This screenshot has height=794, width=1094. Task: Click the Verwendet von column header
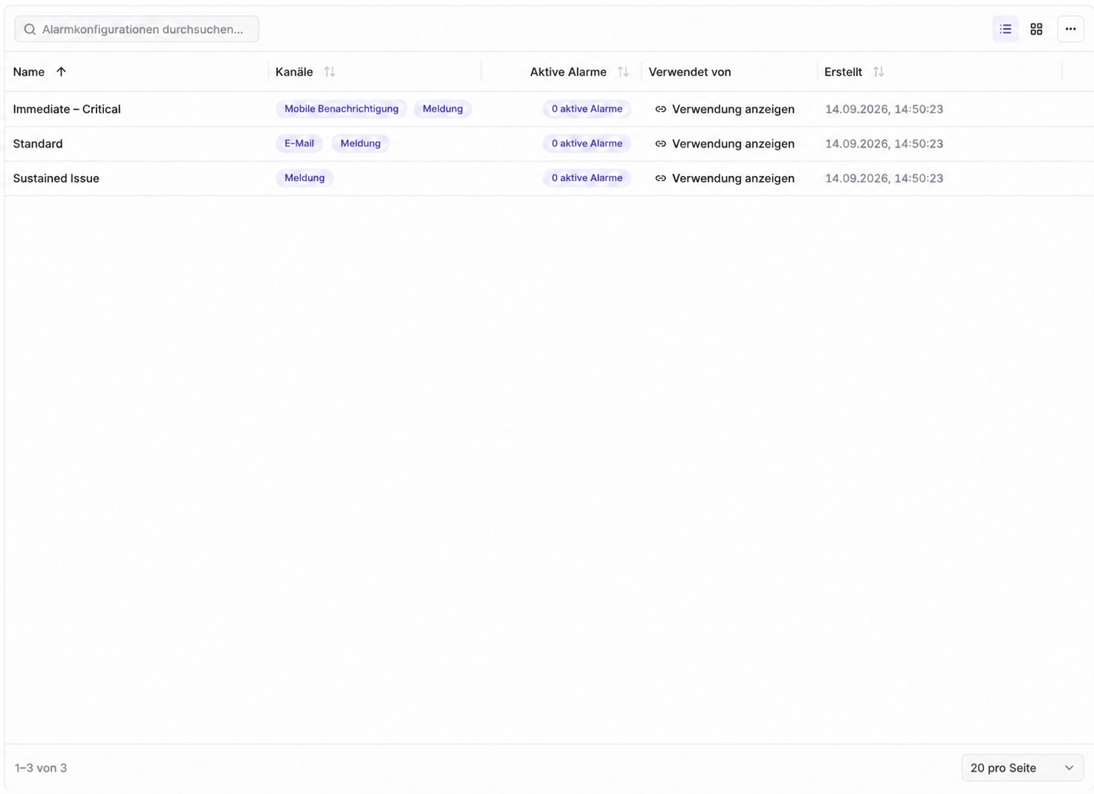(x=690, y=72)
